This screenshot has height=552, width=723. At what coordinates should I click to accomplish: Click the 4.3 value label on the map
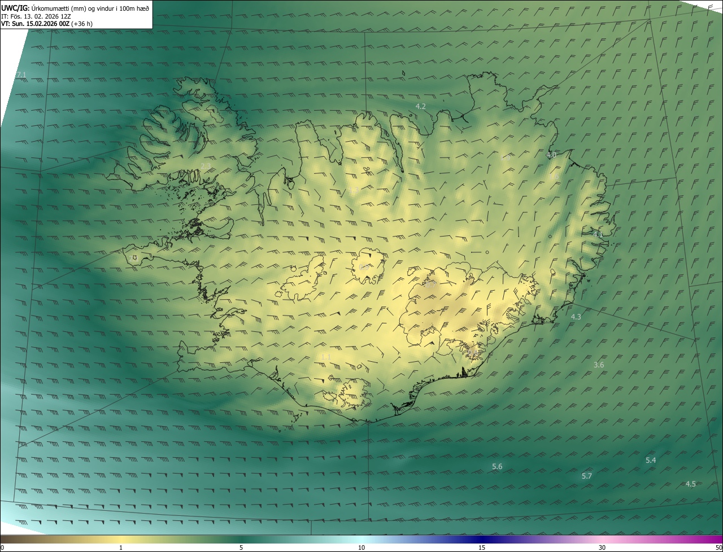point(576,317)
